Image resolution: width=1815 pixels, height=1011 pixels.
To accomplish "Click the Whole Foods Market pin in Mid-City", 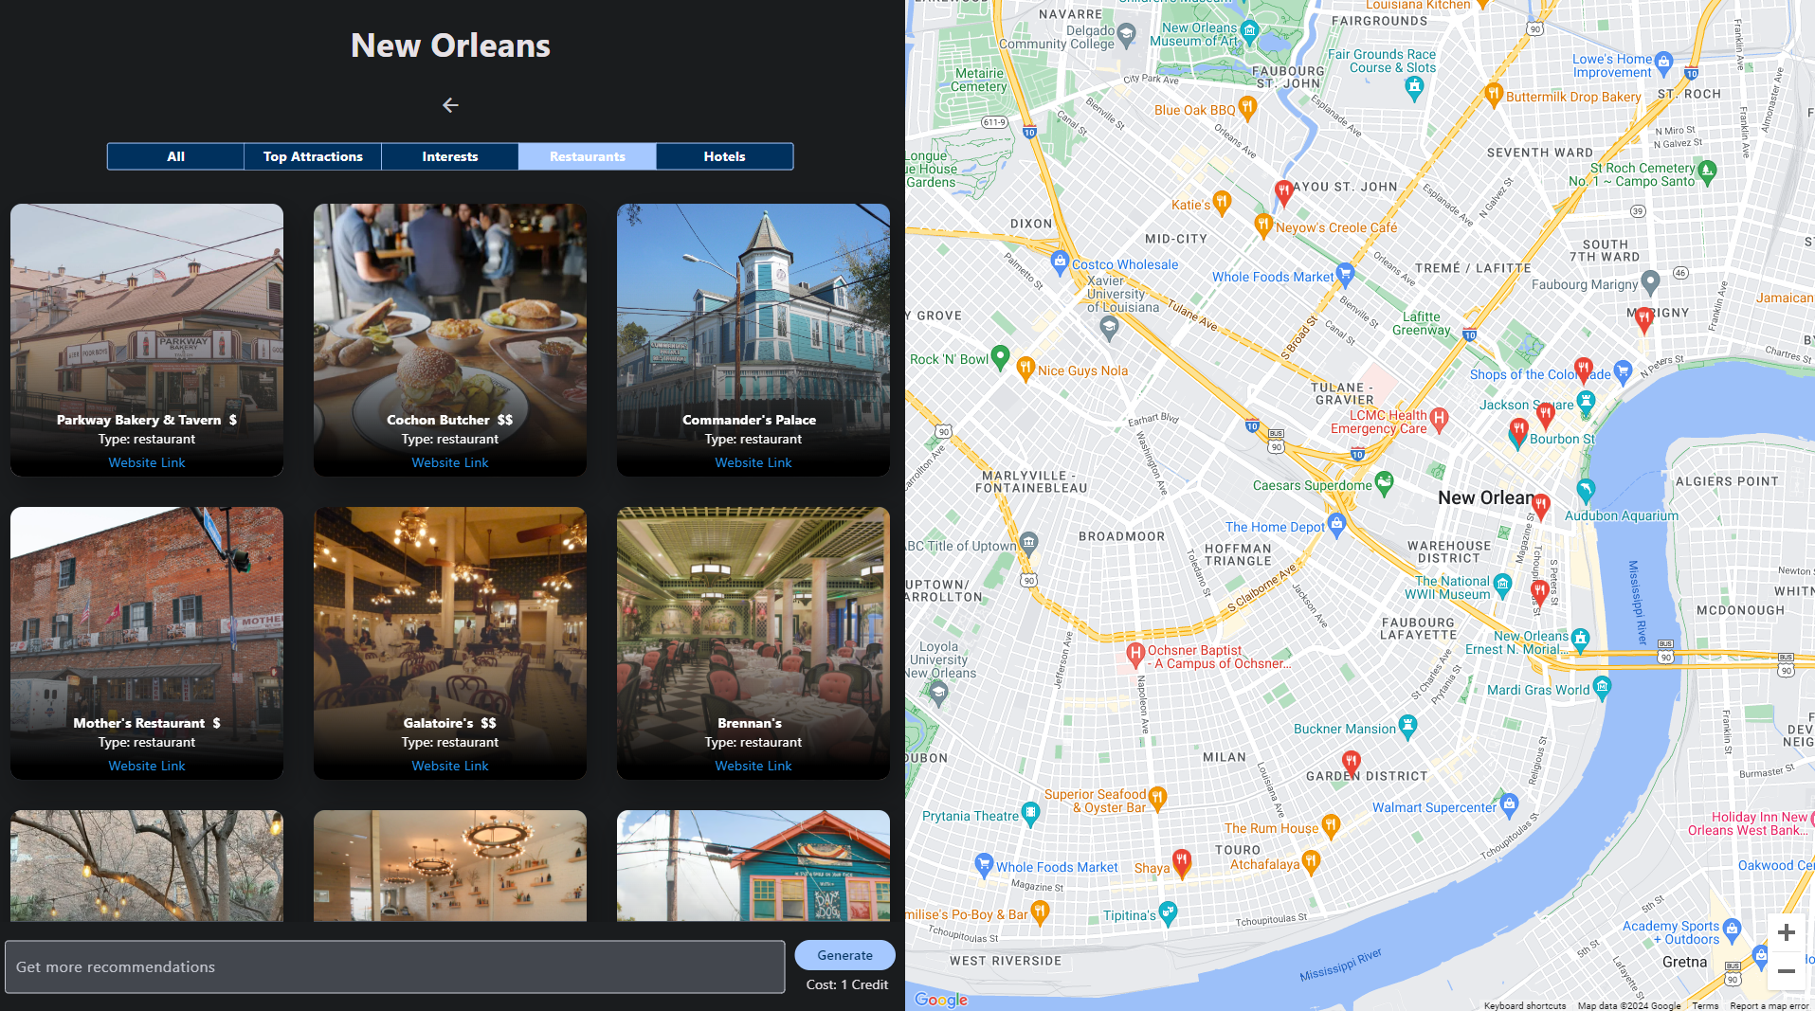I will tap(1345, 276).
